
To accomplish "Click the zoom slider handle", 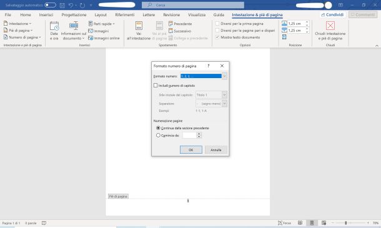I will click(346, 223).
